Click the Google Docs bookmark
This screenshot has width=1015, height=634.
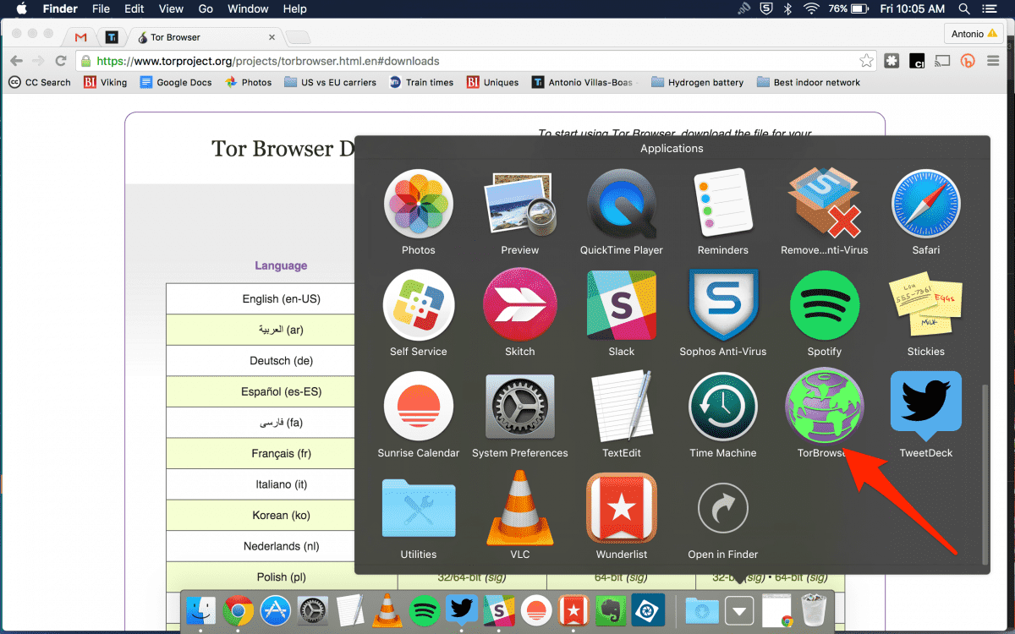pos(176,82)
